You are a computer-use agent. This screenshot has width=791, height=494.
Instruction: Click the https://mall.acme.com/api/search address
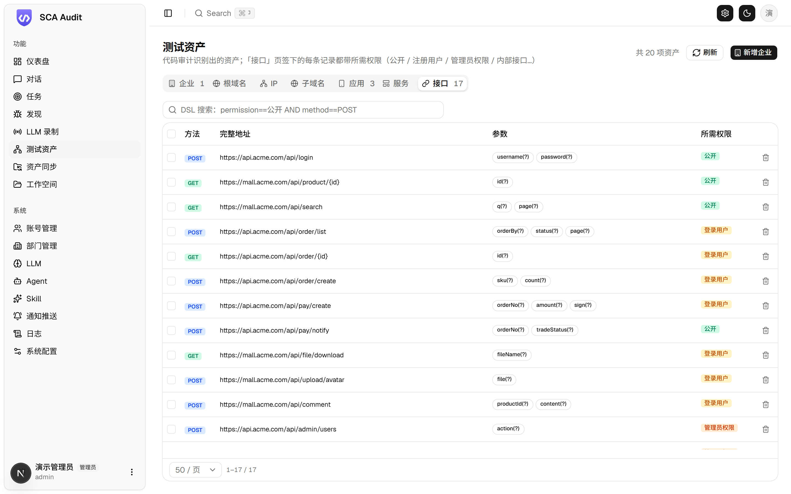[271, 207]
